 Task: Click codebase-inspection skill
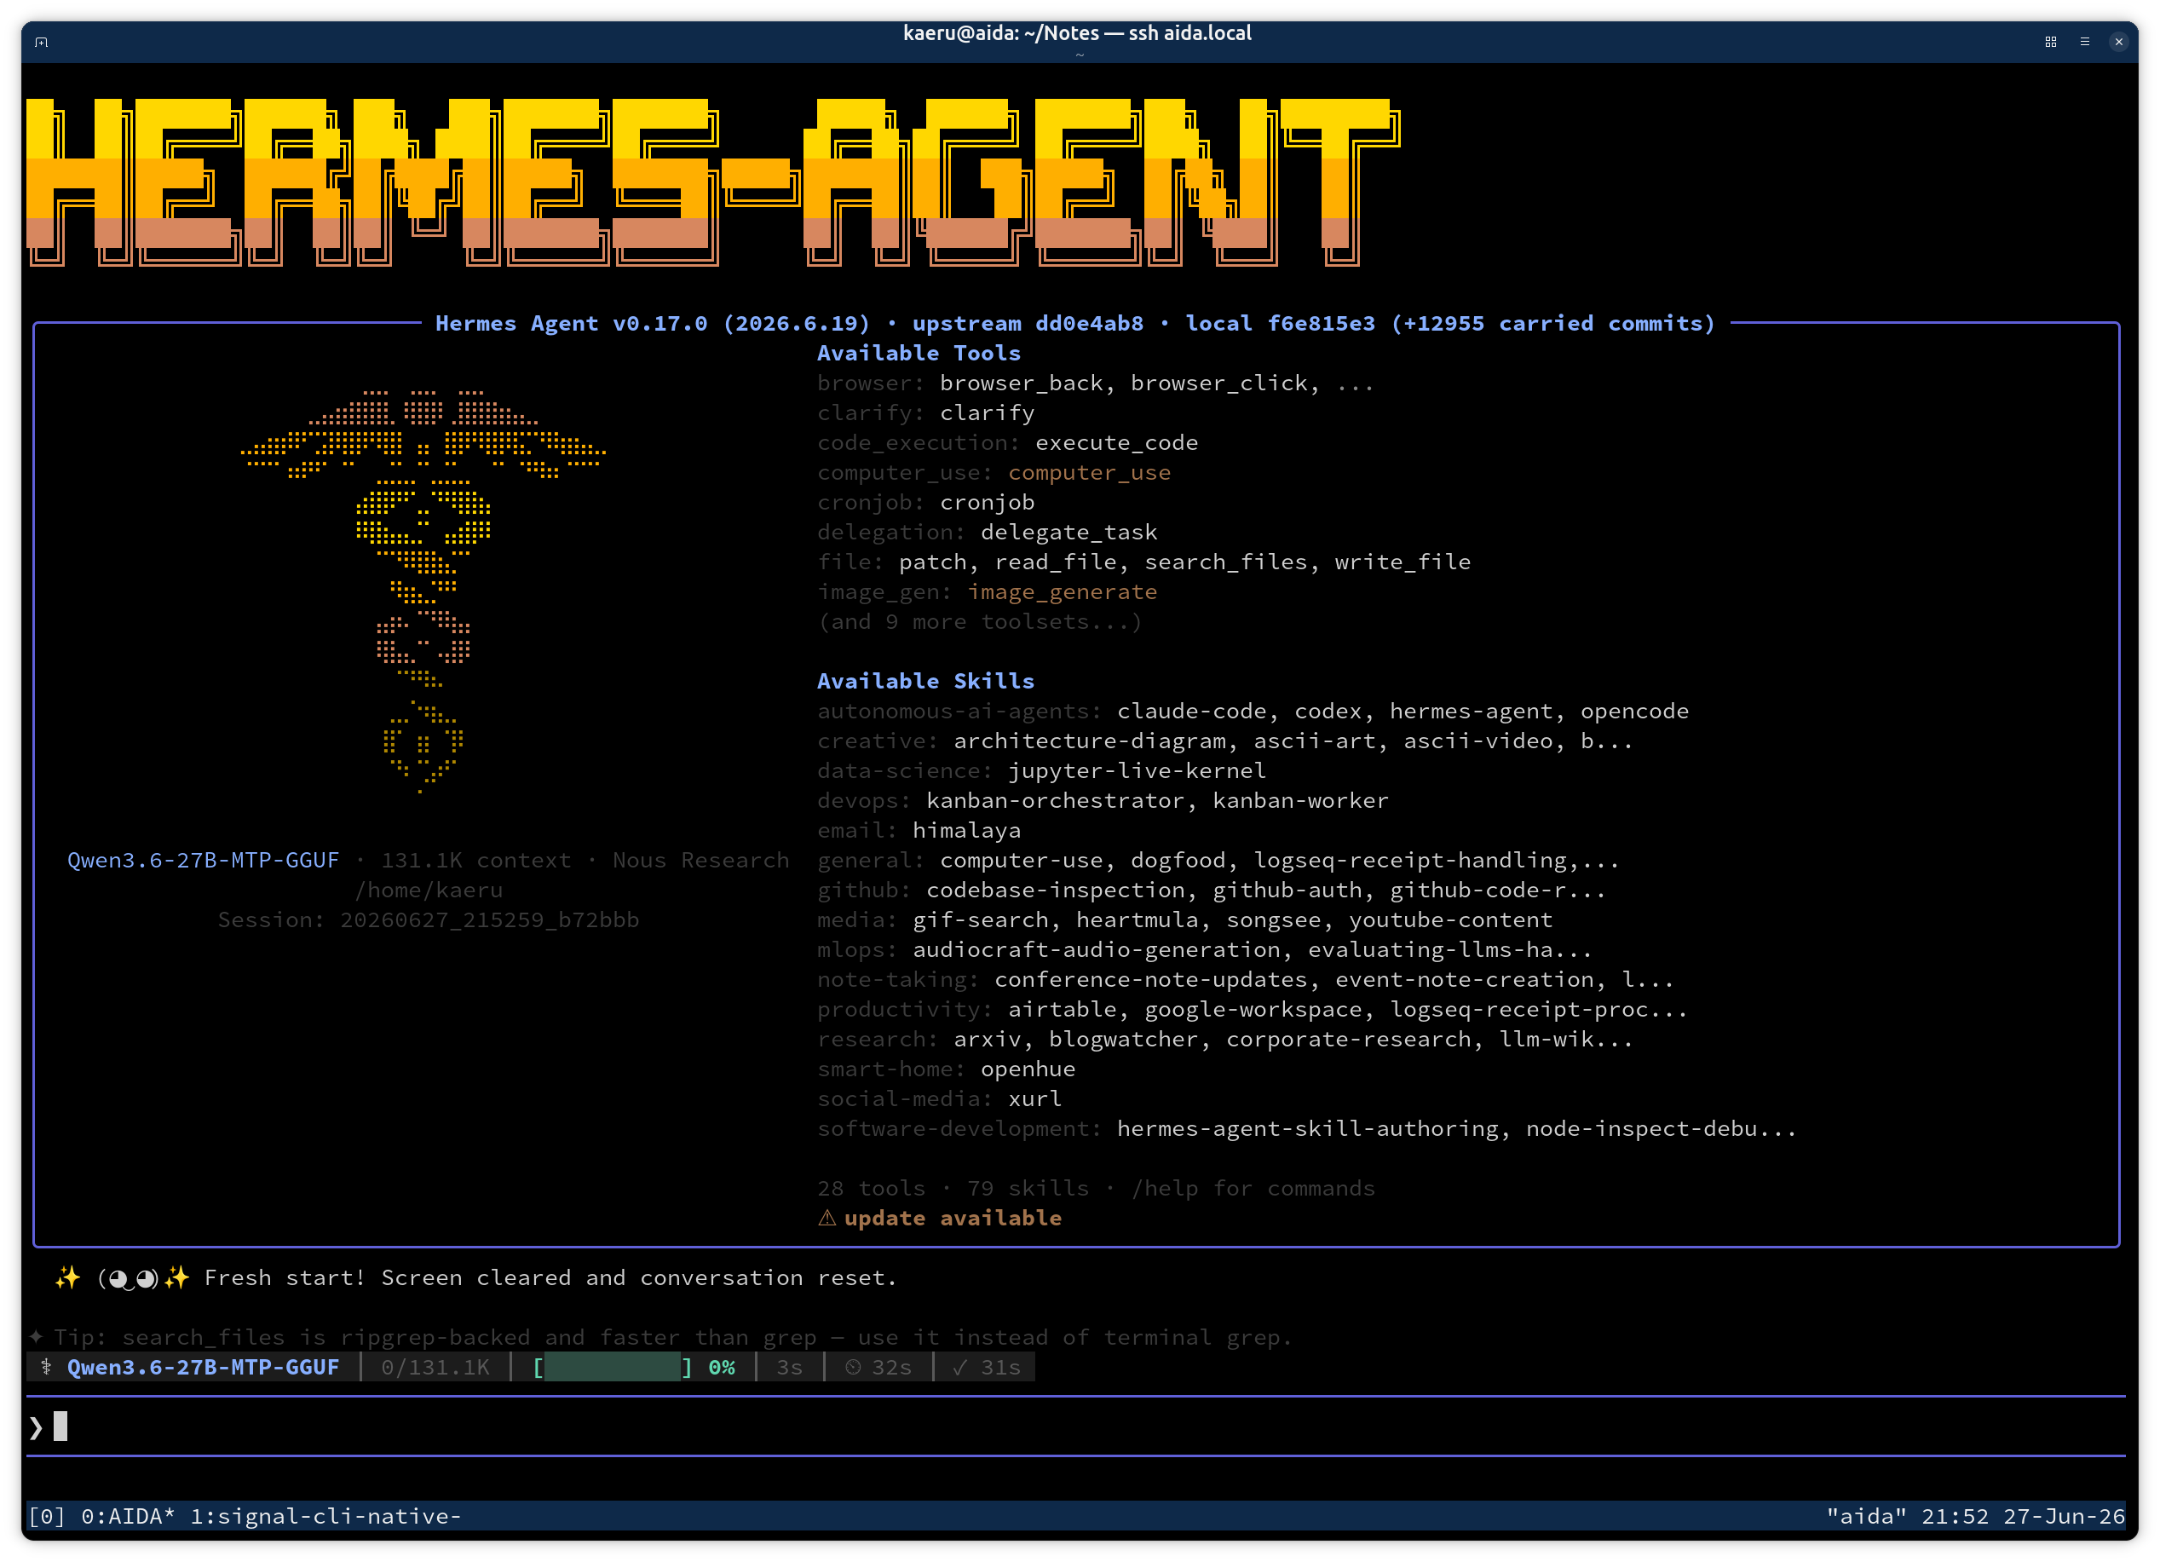tap(1055, 891)
